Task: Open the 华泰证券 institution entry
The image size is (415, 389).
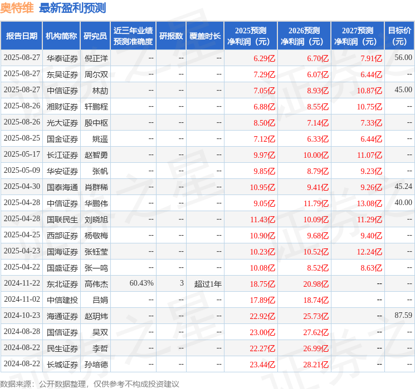Action: coord(62,58)
